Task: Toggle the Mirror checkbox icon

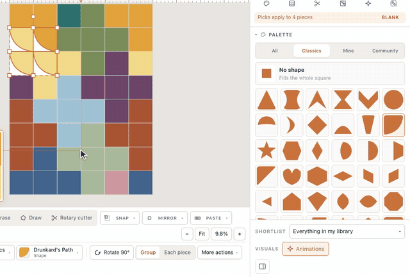Action: tap(149, 218)
